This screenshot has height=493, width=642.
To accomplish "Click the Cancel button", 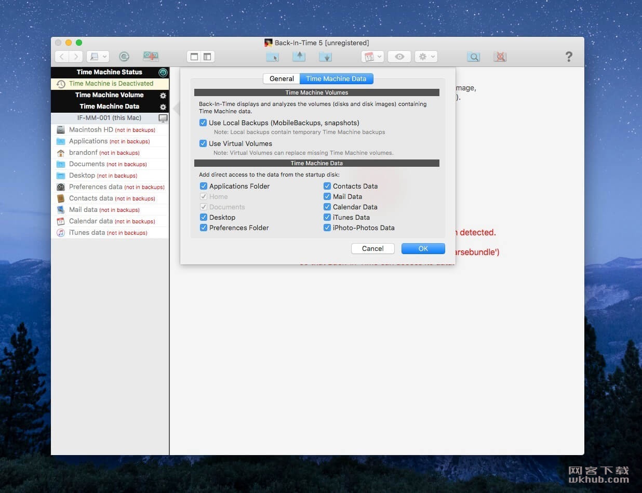I will [373, 249].
